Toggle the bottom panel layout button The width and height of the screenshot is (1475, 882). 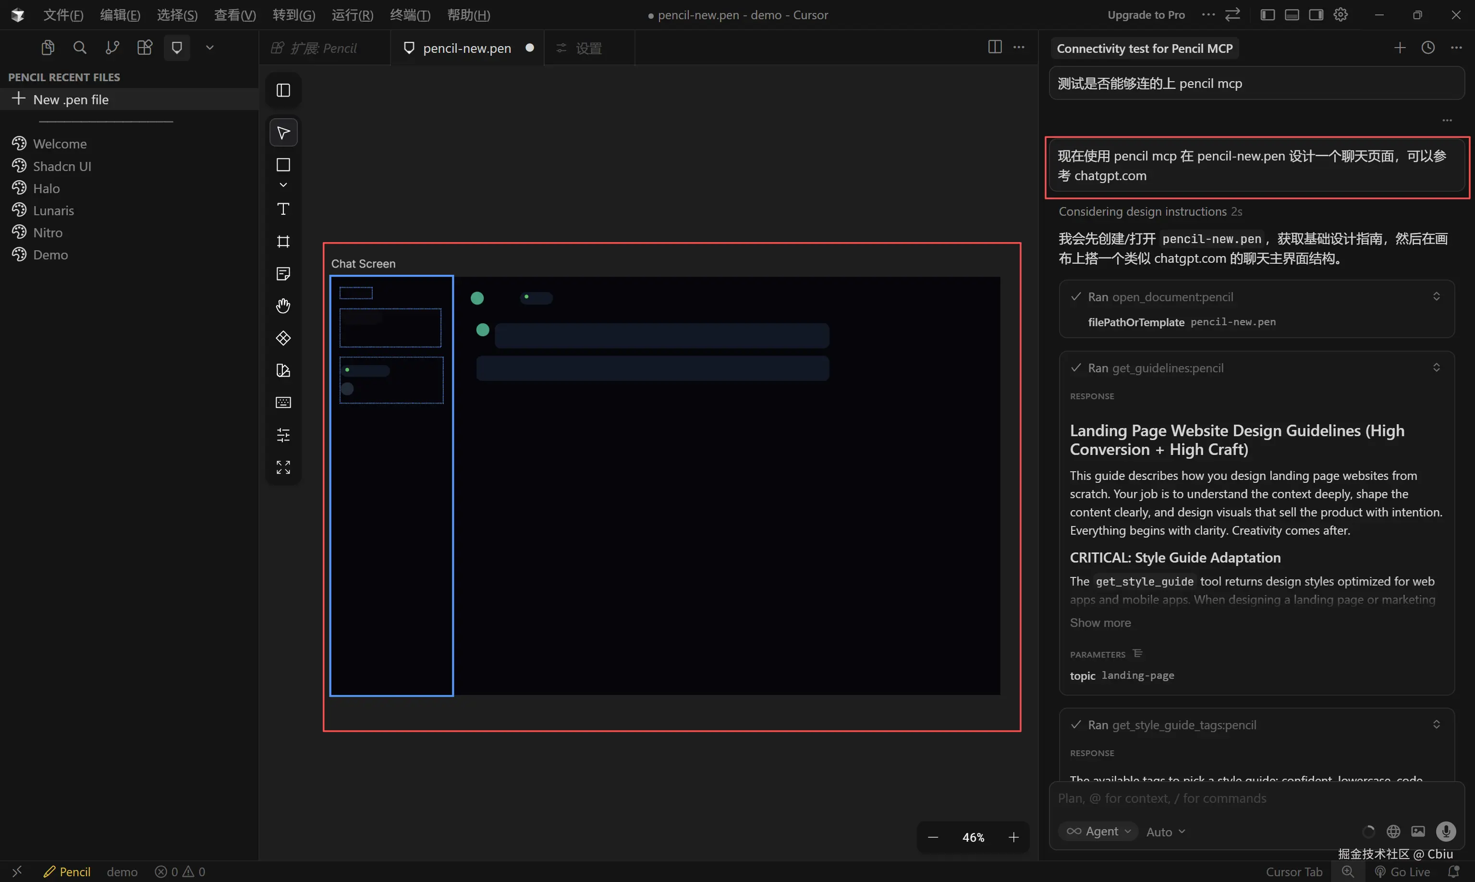(x=1292, y=15)
